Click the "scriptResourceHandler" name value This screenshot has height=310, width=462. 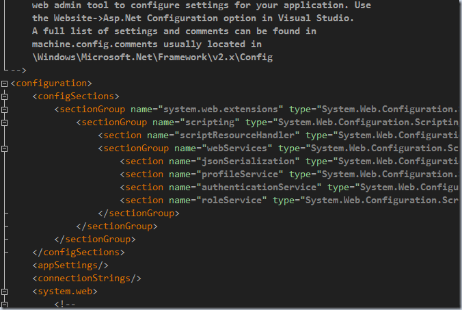click(x=237, y=135)
